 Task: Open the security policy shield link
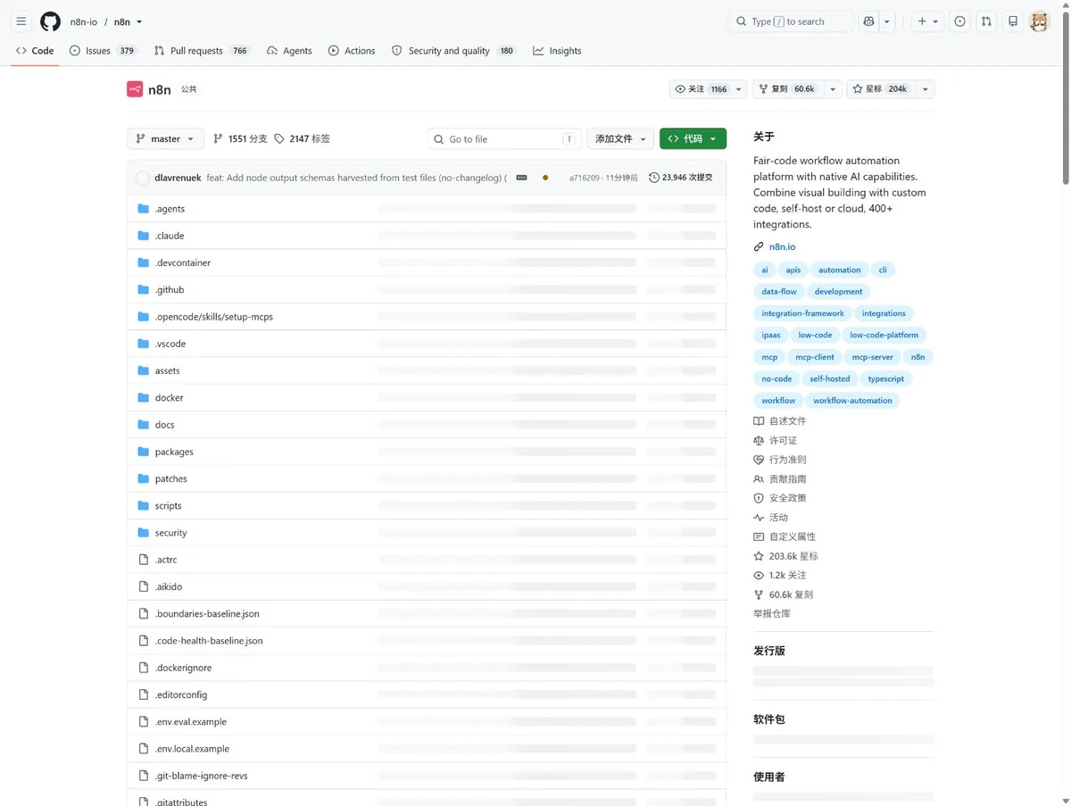779,498
